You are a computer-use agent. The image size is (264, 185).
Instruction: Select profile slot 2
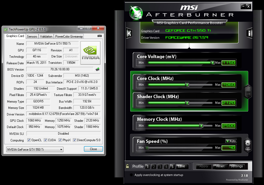pyautogui.click(x=154, y=166)
